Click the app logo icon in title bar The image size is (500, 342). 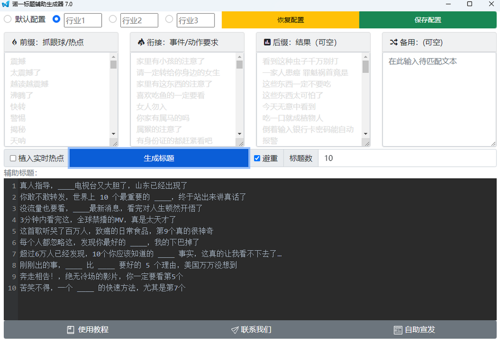point(6,4)
